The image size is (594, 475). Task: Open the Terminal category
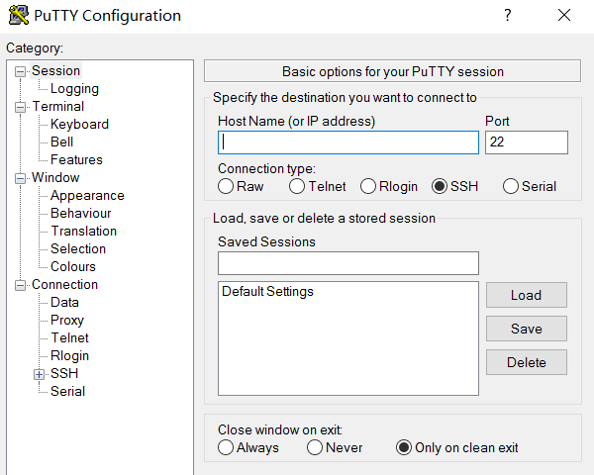pyautogui.click(x=58, y=107)
